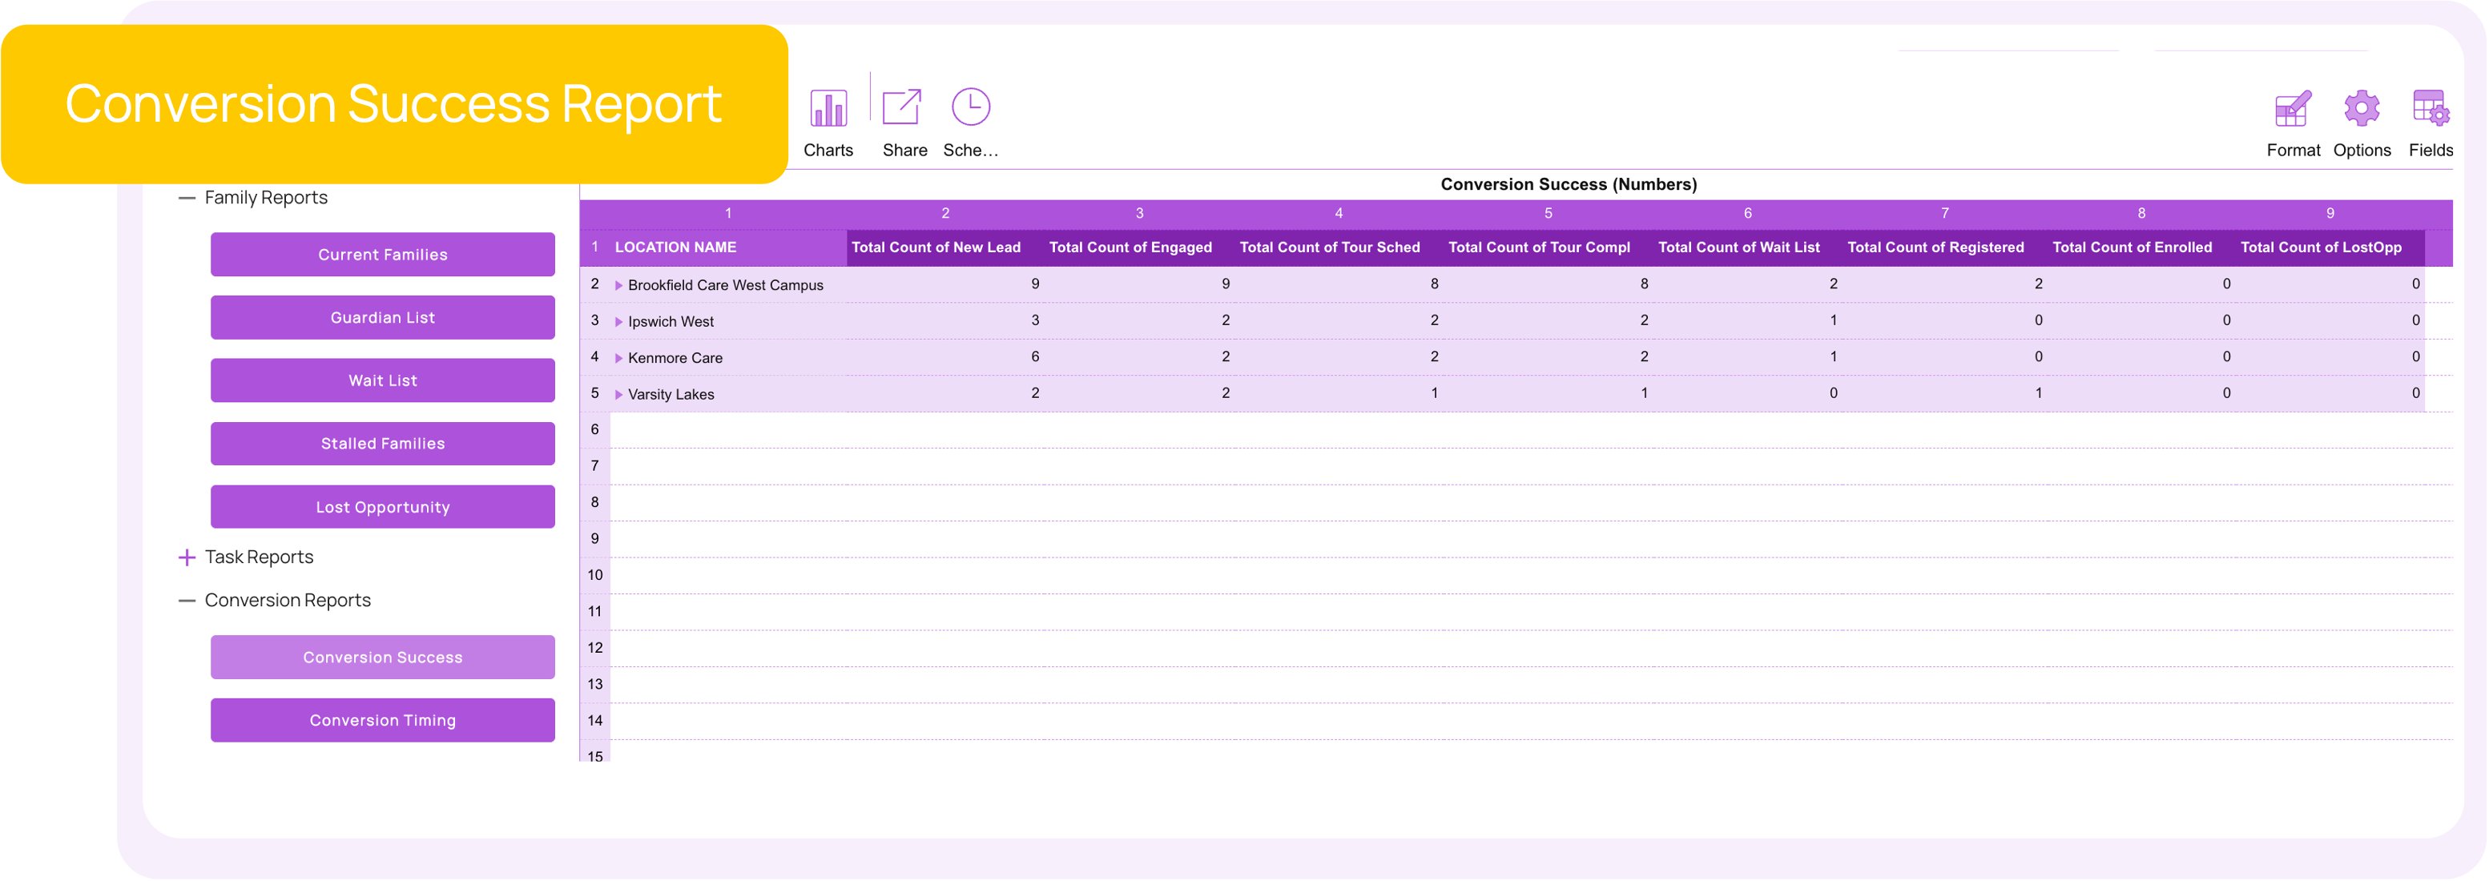Expand the Kenmore Care row
The width and height of the screenshot is (2489, 881).
618,358
